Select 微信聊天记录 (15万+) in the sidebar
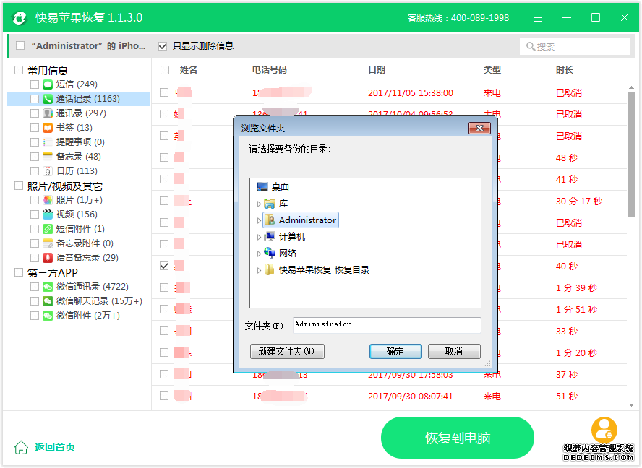 pyautogui.click(x=99, y=301)
